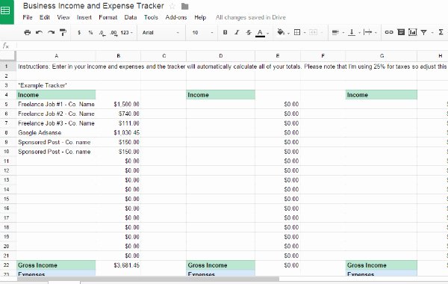This screenshot has width=448, height=284.
Task: Decrease decimal places
Action: click(102, 33)
